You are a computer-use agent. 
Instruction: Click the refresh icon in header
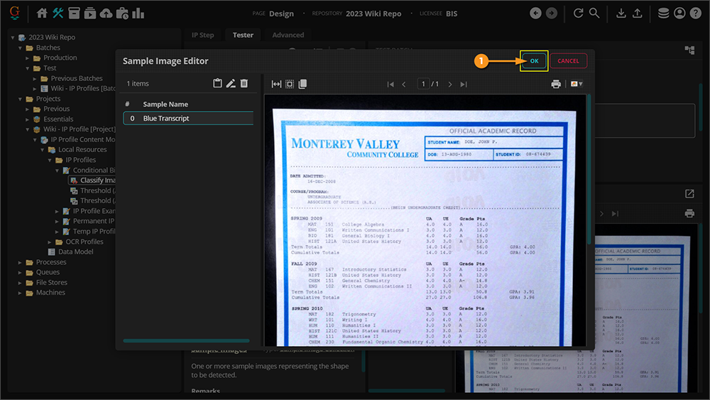pos(578,13)
